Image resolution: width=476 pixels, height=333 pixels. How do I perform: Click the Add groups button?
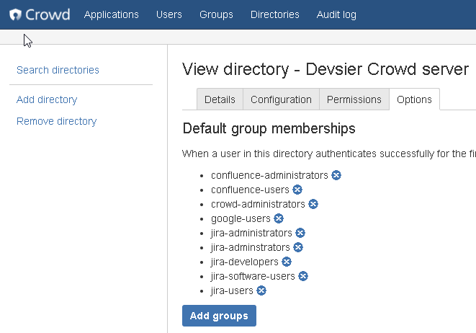[219, 316]
